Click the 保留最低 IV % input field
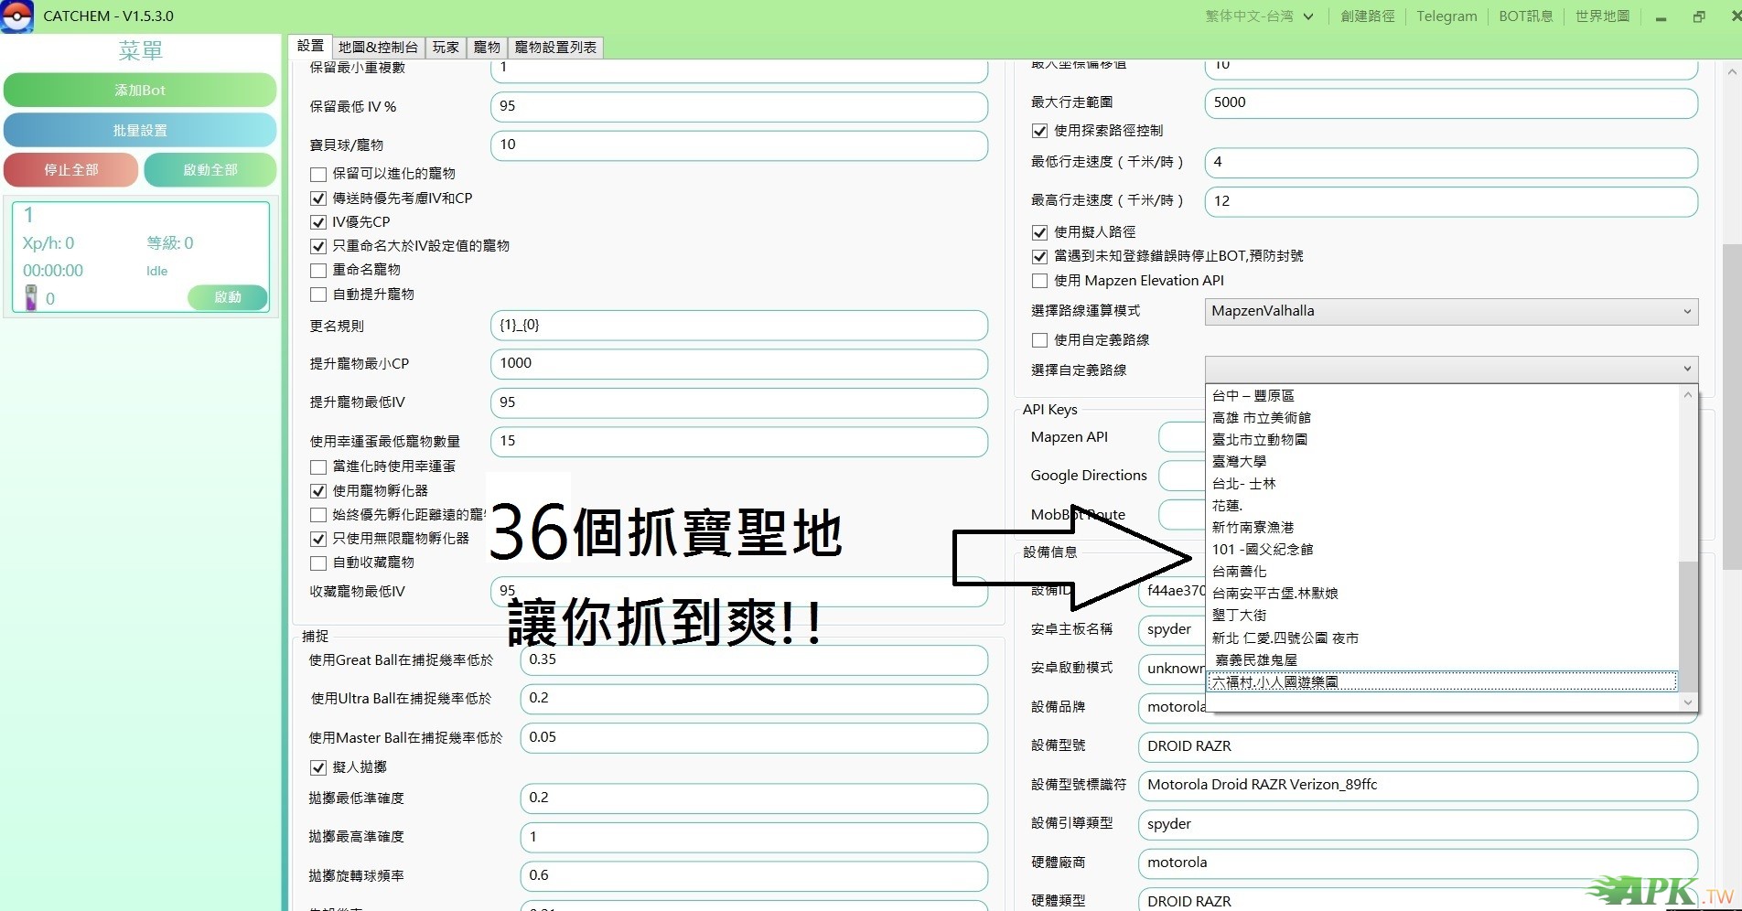Image resolution: width=1742 pixels, height=911 pixels. coord(738,106)
